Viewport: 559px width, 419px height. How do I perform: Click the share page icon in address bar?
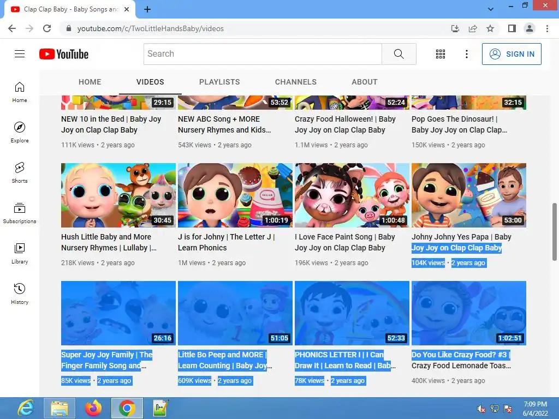pos(473,28)
